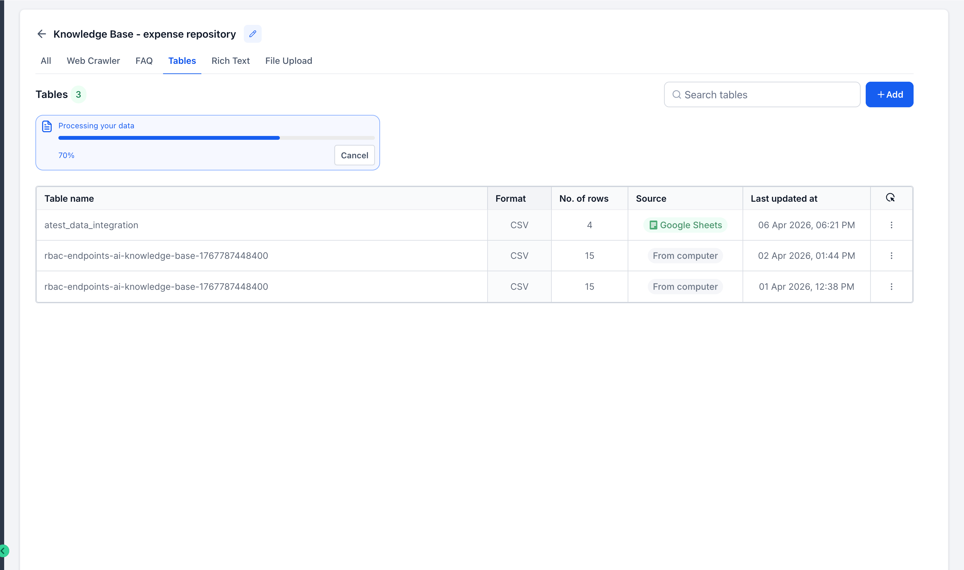The height and width of the screenshot is (570, 964).
Task: Open the Web Crawler tab
Action: click(93, 61)
